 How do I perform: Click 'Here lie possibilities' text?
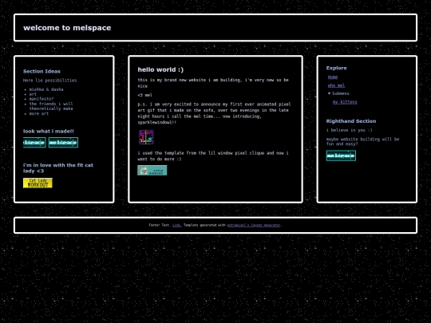pos(50,81)
